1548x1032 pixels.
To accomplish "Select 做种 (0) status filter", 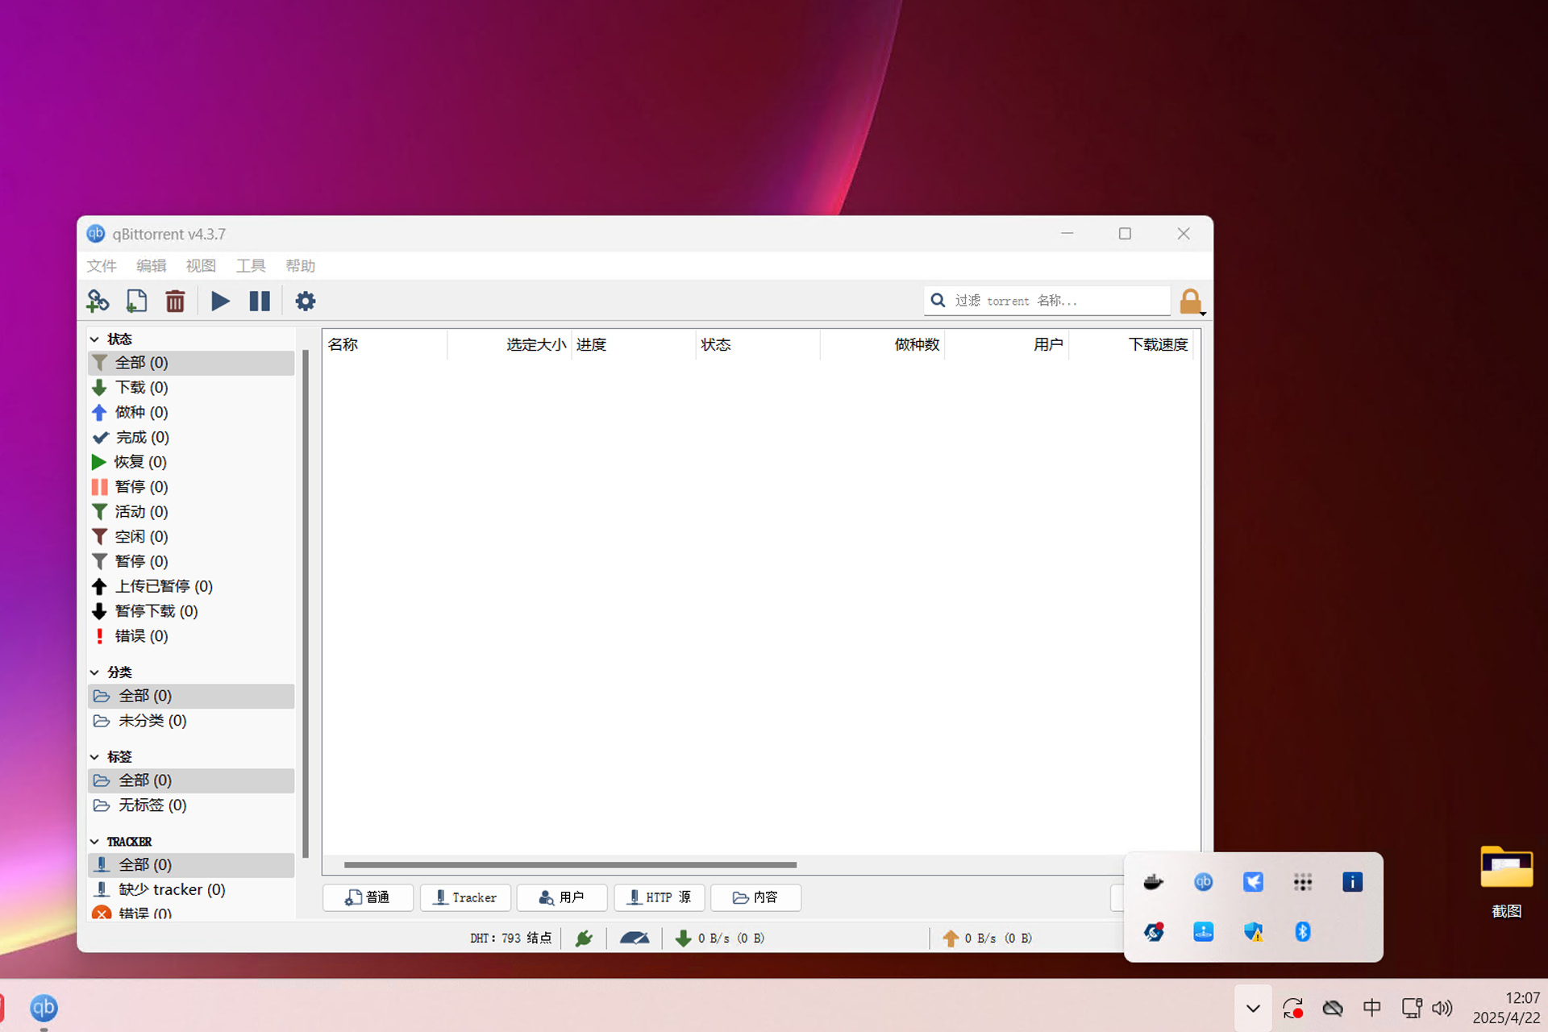I will click(191, 413).
